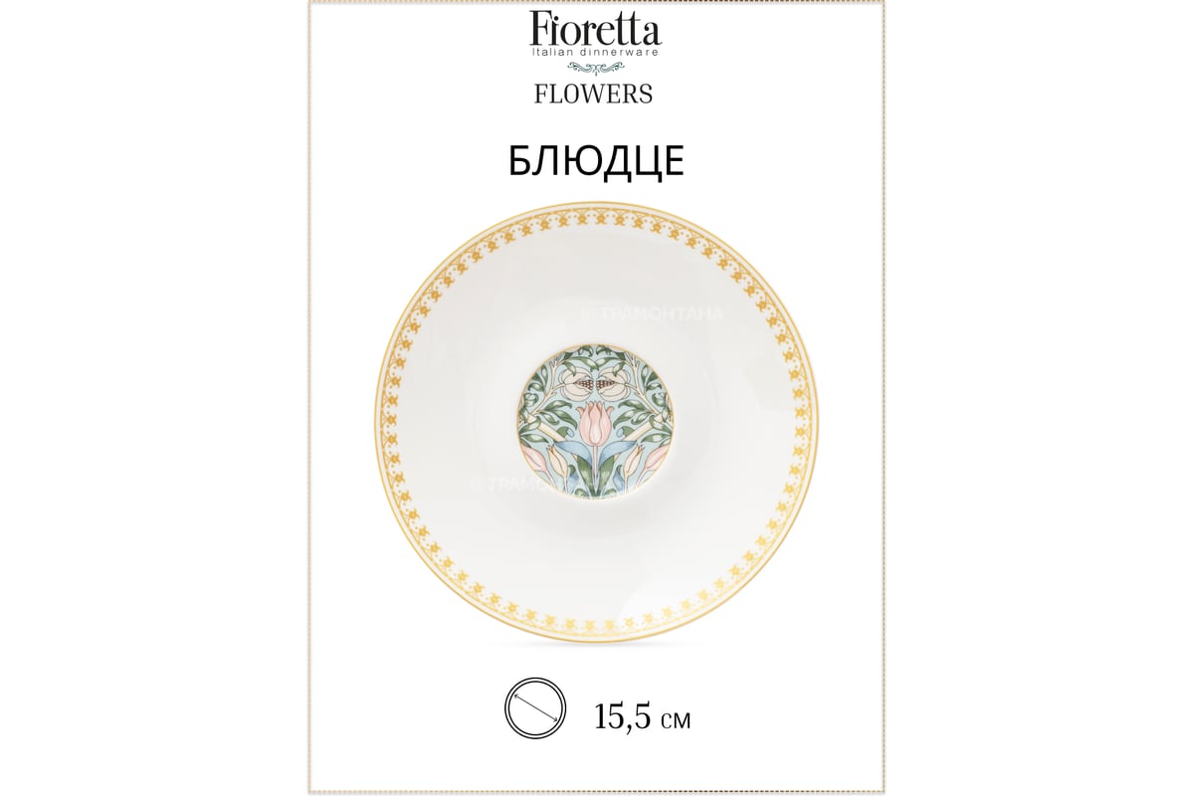Select the 'Italian dinnerware' tagline text
This screenshot has height=796, width=1194.
pyautogui.click(x=595, y=51)
